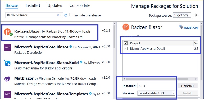This screenshot has height=107, width=204.
Task: Open the nuget.org link
Action: 191,27
